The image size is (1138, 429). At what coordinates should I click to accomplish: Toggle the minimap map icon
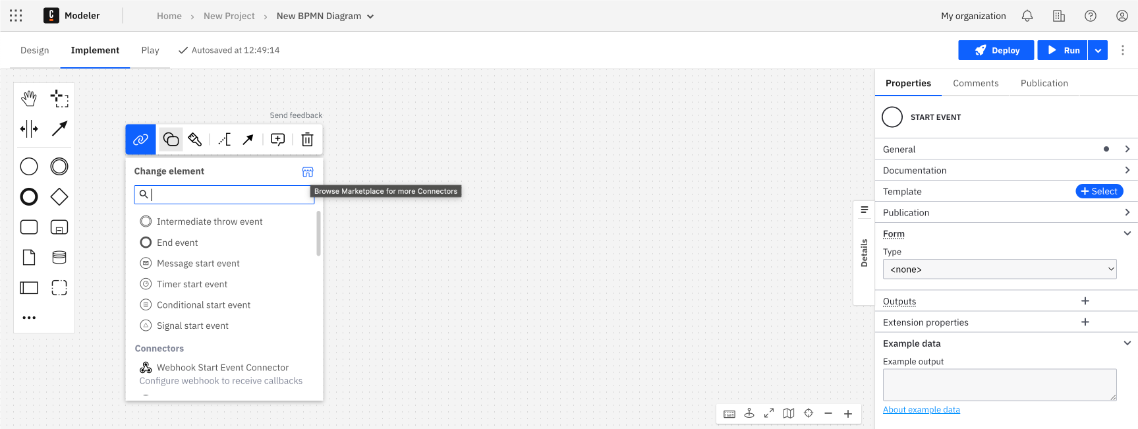coord(789,413)
